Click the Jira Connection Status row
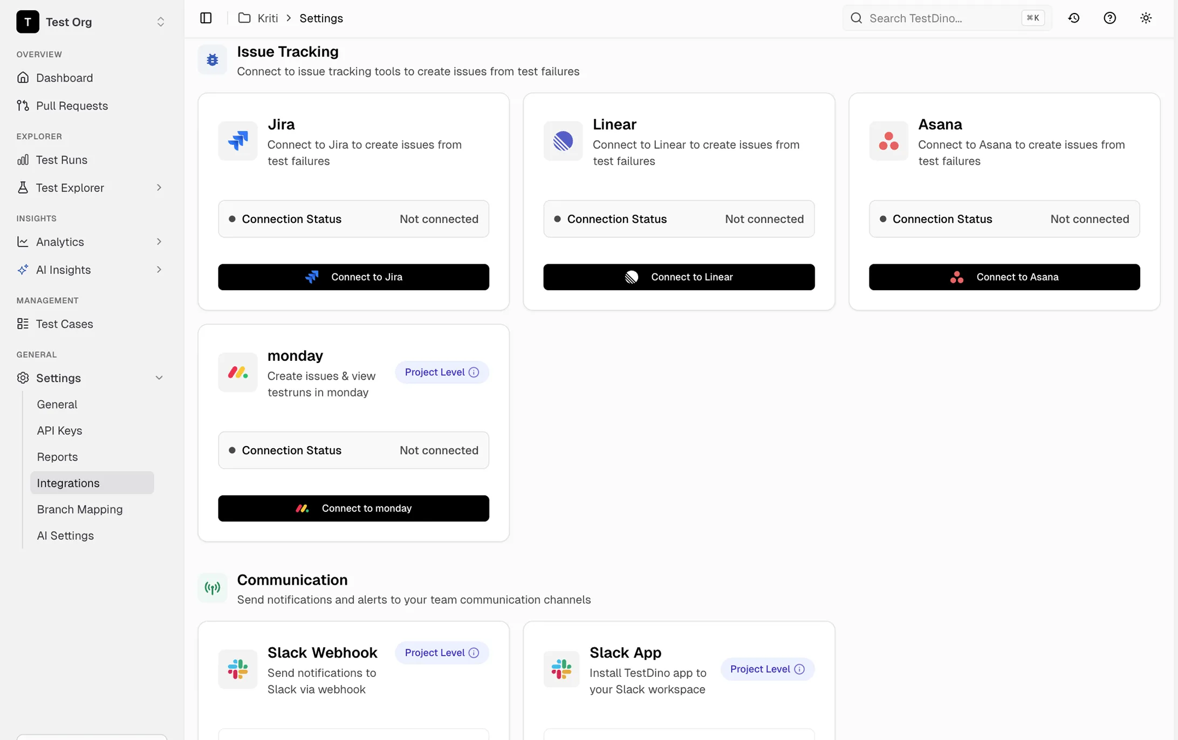 click(353, 219)
